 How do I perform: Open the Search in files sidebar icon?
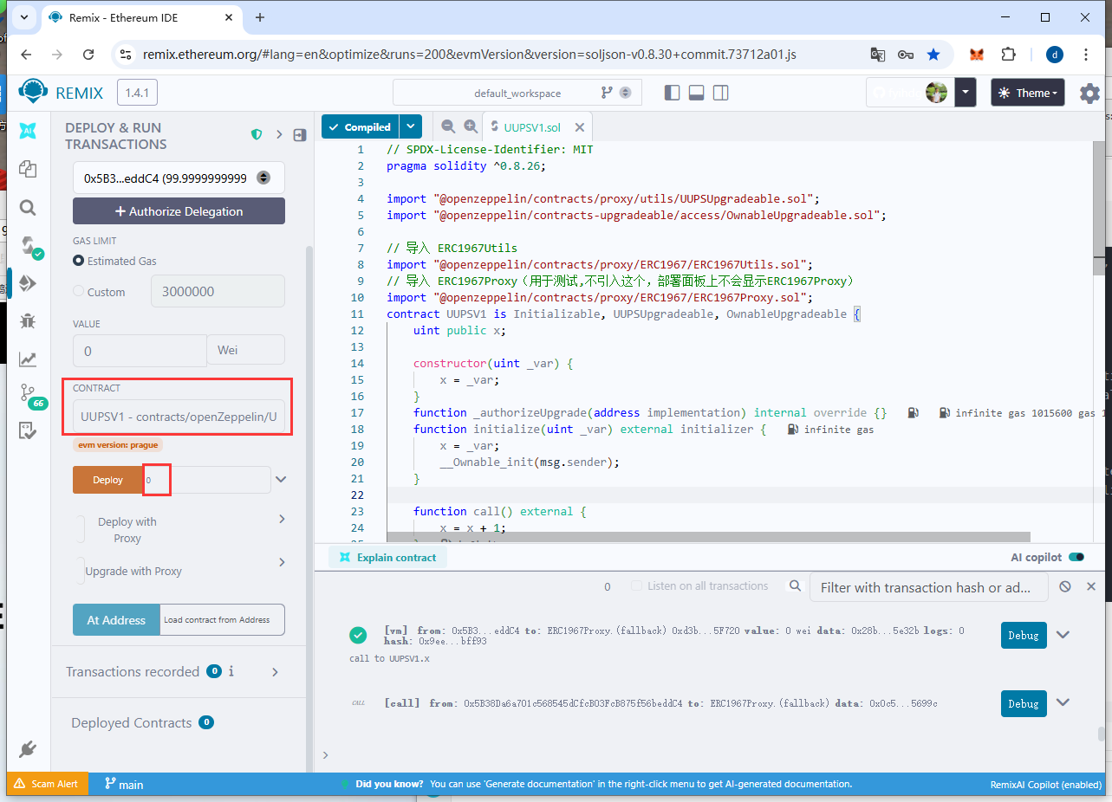[x=28, y=207]
